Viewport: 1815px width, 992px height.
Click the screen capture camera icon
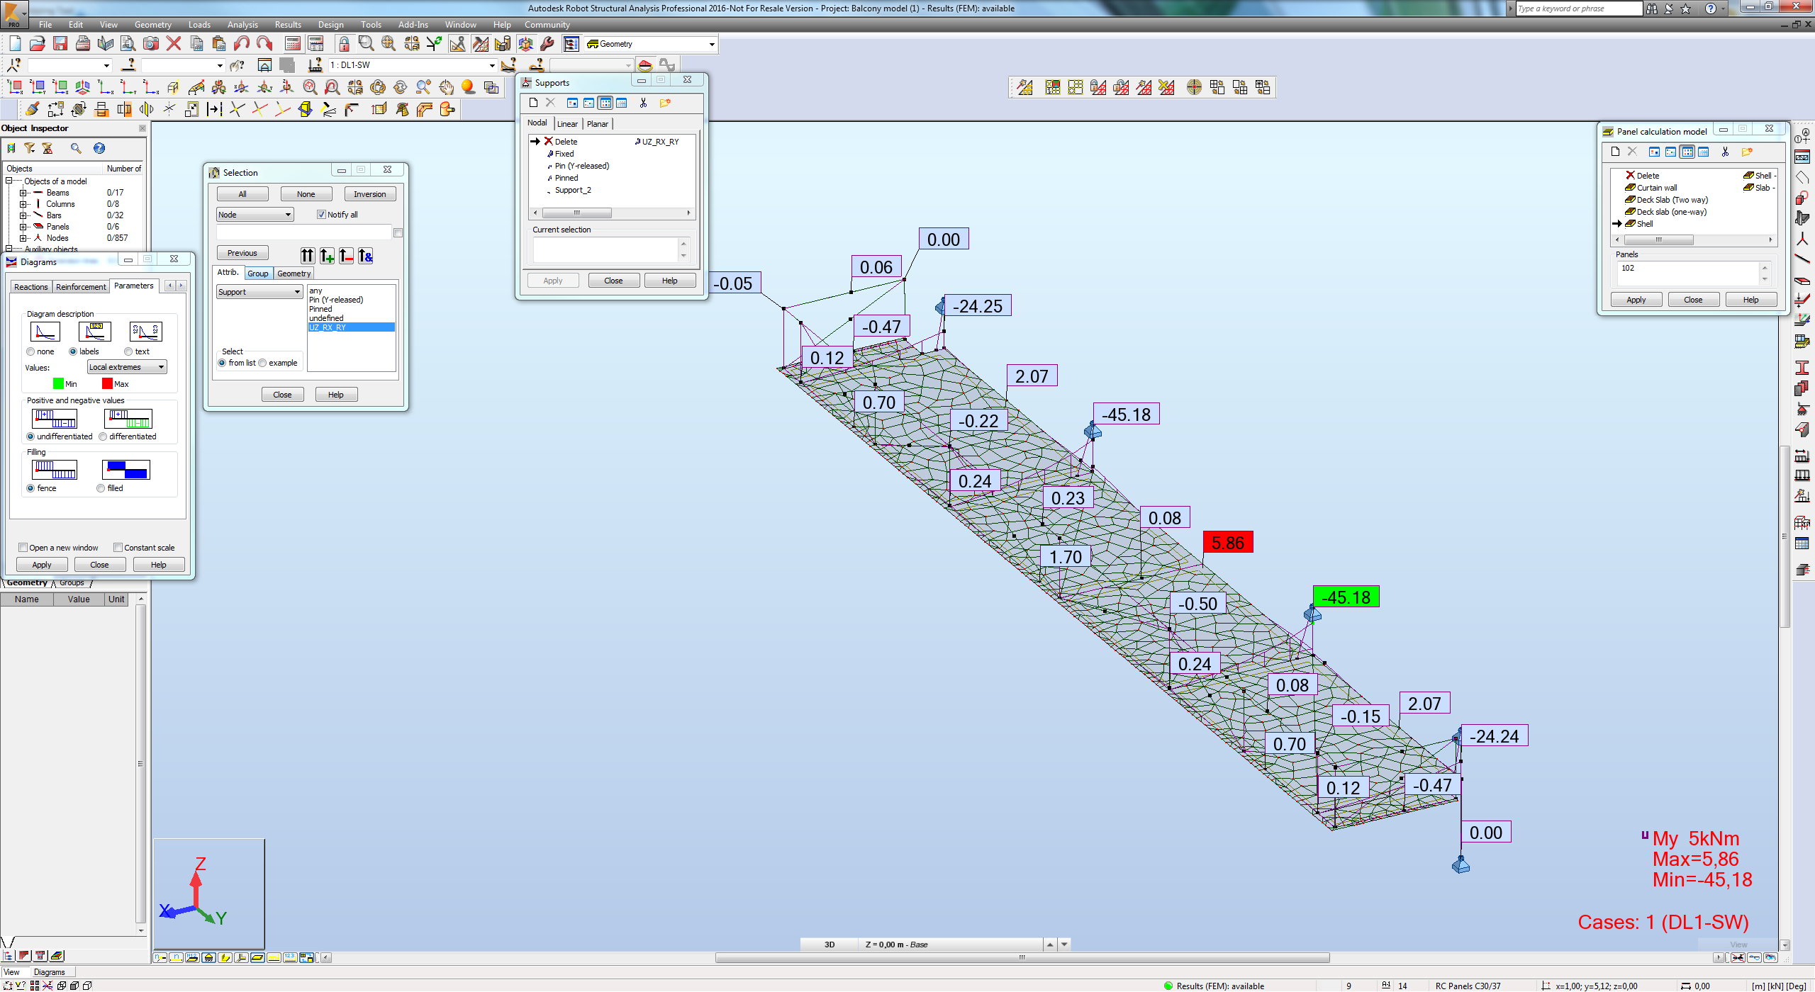(x=151, y=44)
